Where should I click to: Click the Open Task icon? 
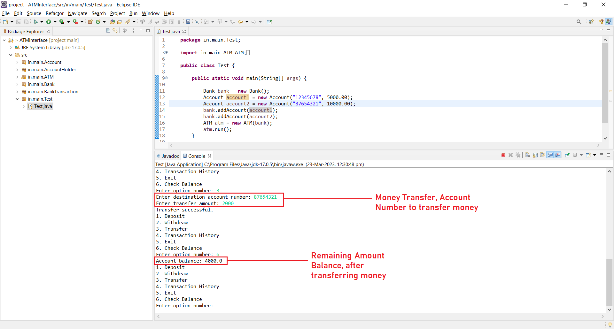coord(120,22)
